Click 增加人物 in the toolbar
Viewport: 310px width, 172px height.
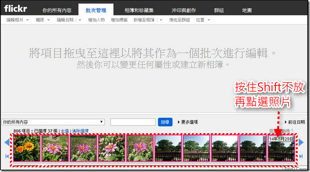[x=96, y=20]
